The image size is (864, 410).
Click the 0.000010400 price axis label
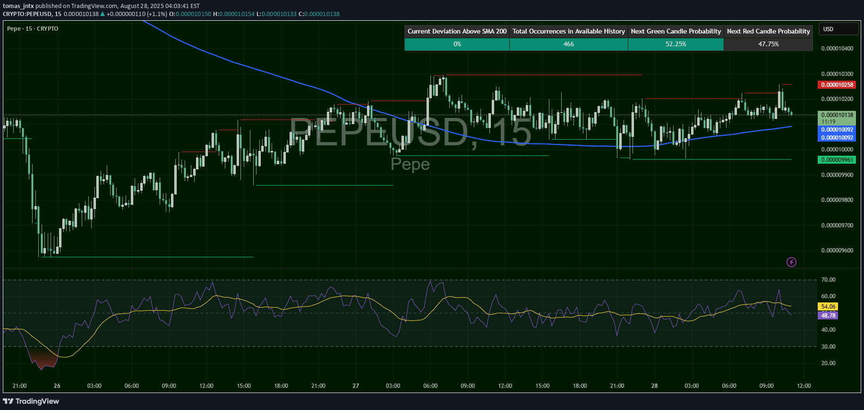pyautogui.click(x=837, y=49)
